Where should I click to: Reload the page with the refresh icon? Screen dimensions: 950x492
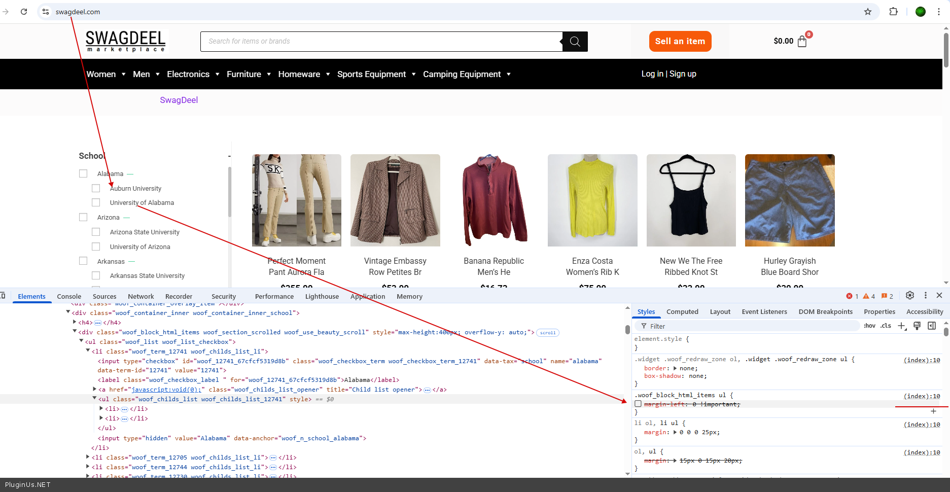[x=24, y=12]
